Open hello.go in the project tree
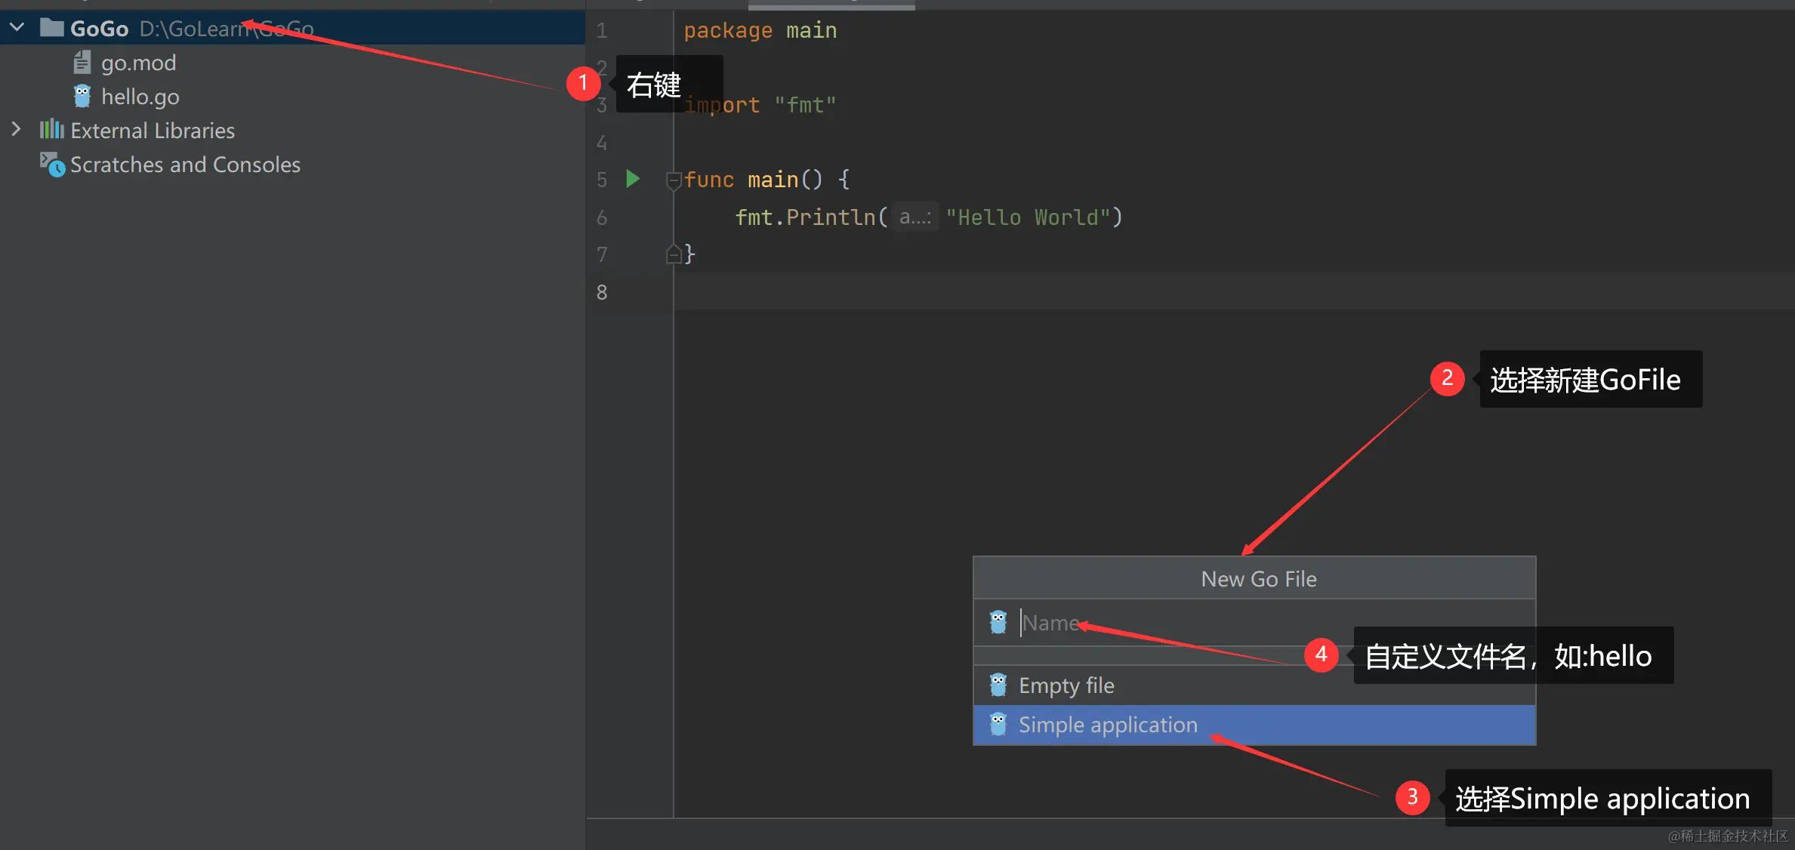This screenshot has height=850, width=1795. tap(140, 97)
